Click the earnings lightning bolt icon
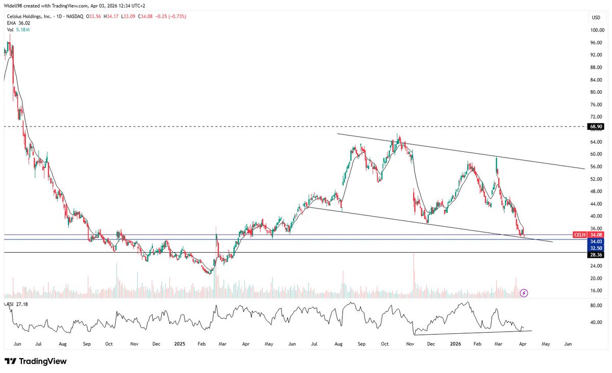The height and width of the screenshot is (373, 612). (x=524, y=293)
